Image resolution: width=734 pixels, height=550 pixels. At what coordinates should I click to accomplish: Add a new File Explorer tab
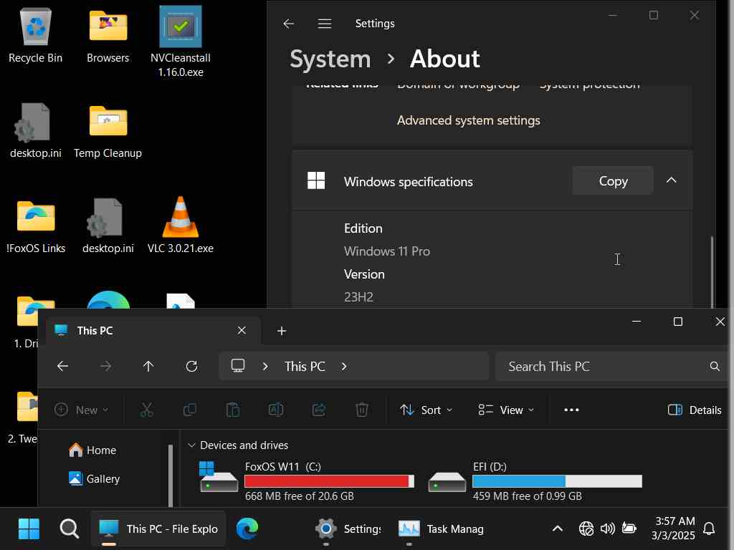pos(281,331)
